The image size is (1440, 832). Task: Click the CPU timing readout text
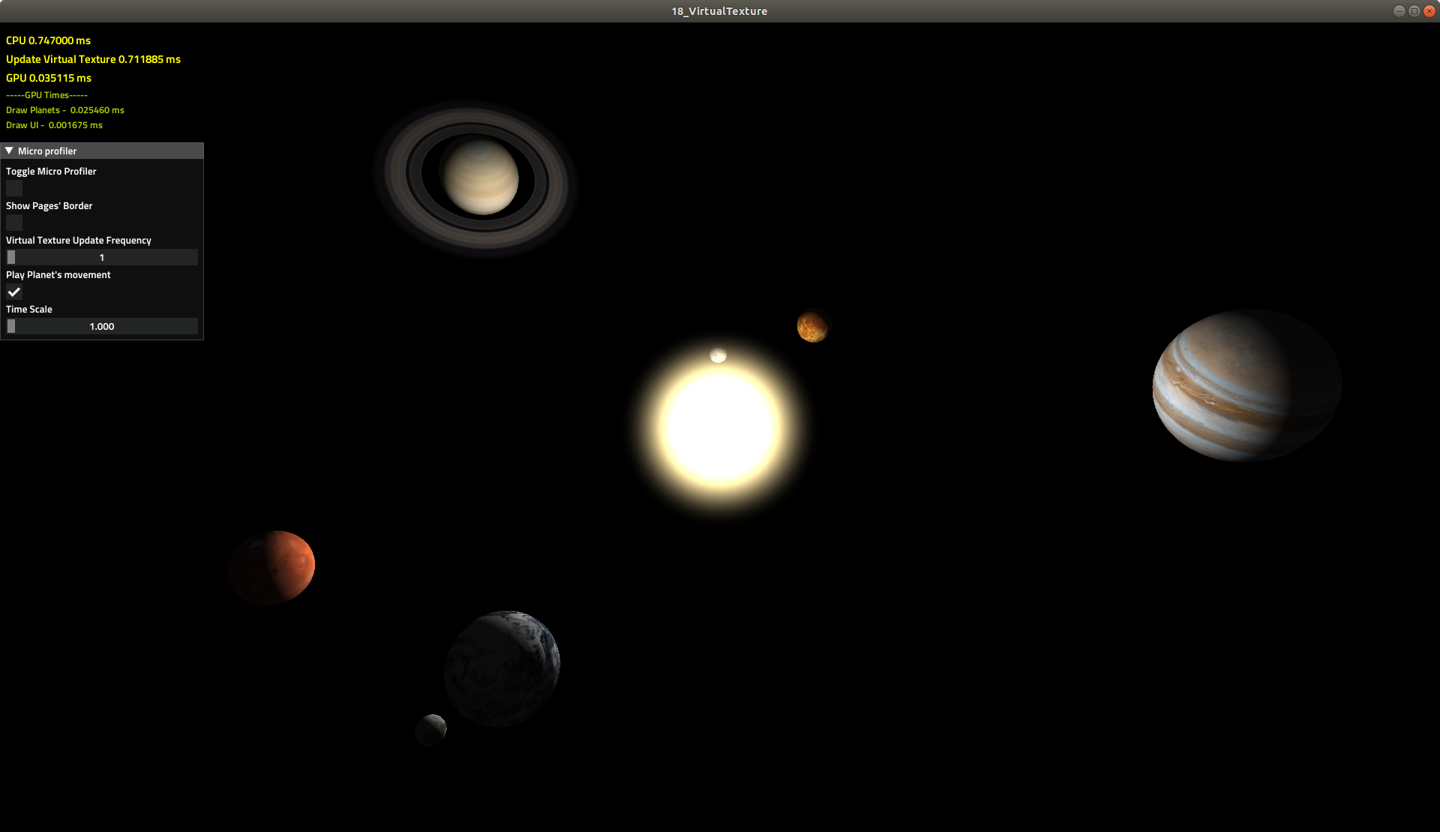47,40
